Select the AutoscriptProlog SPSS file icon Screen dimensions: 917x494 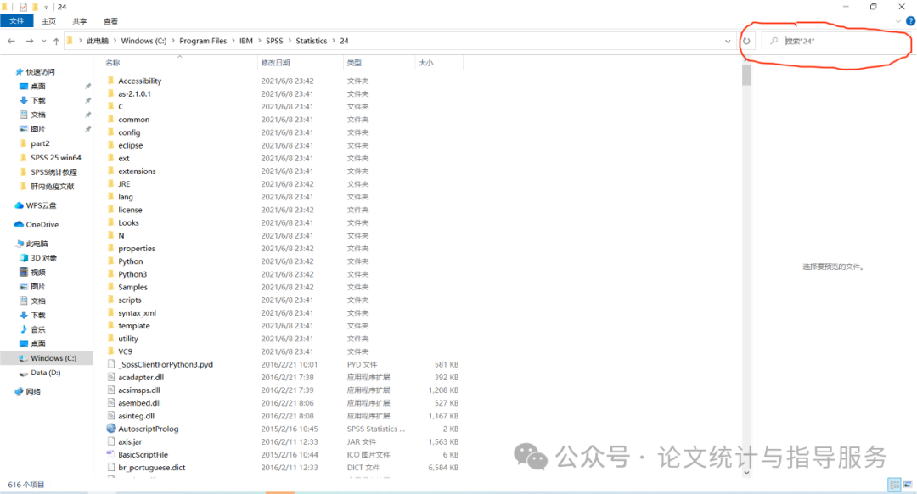point(111,428)
